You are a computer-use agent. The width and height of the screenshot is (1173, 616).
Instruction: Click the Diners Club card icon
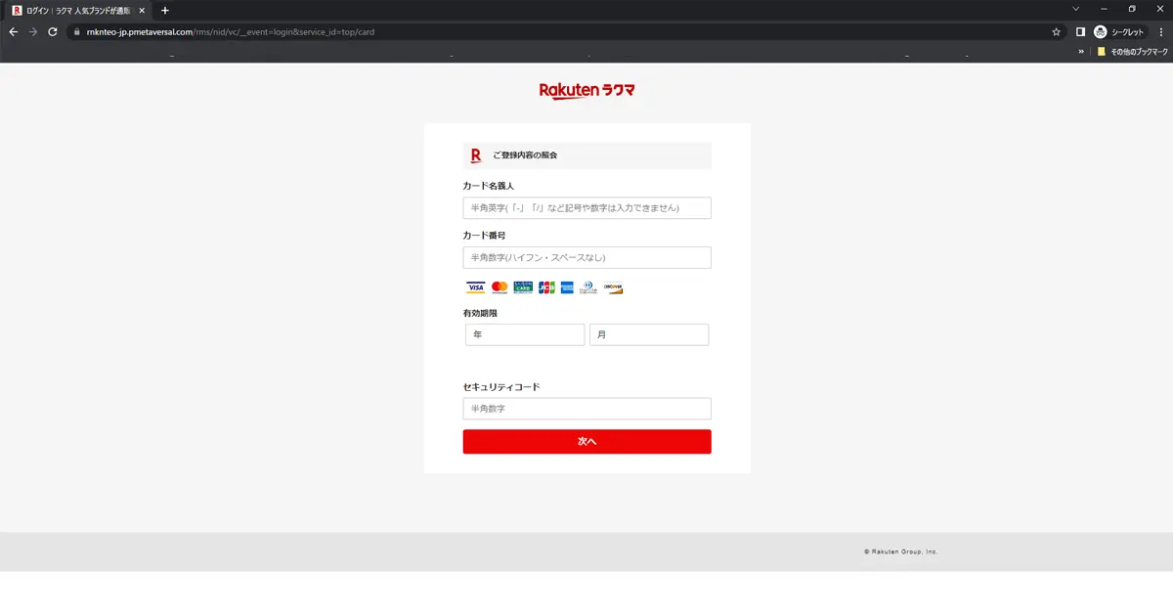pyautogui.click(x=588, y=286)
